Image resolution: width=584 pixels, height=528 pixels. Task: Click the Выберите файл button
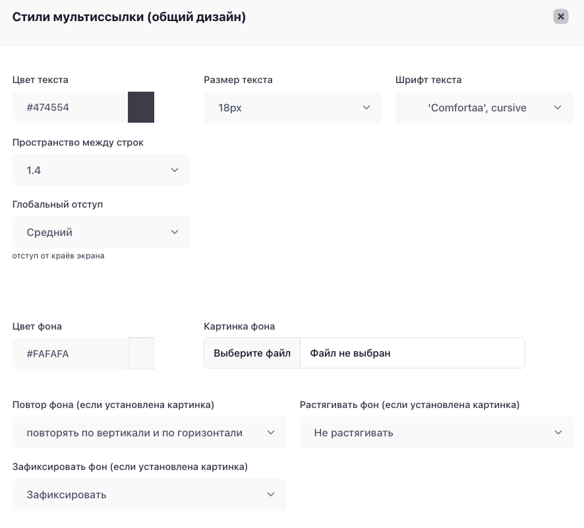252,353
